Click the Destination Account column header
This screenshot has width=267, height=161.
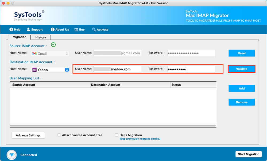click(x=130, y=85)
